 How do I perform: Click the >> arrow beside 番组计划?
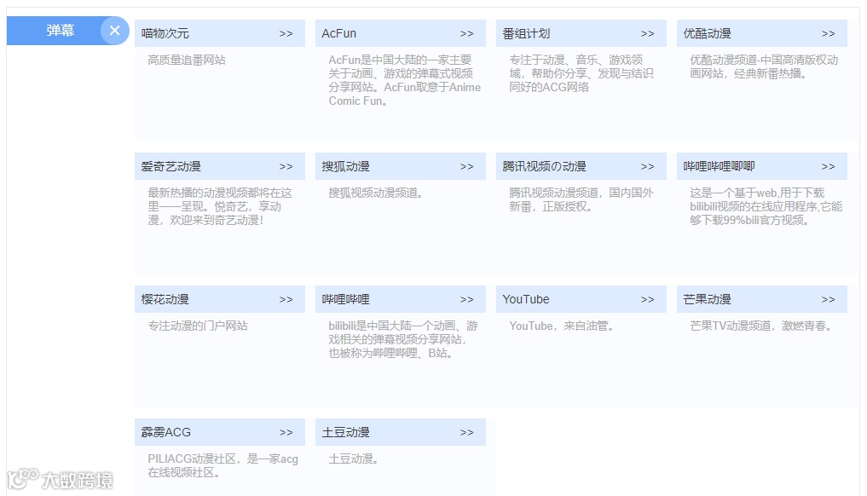point(648,34)
